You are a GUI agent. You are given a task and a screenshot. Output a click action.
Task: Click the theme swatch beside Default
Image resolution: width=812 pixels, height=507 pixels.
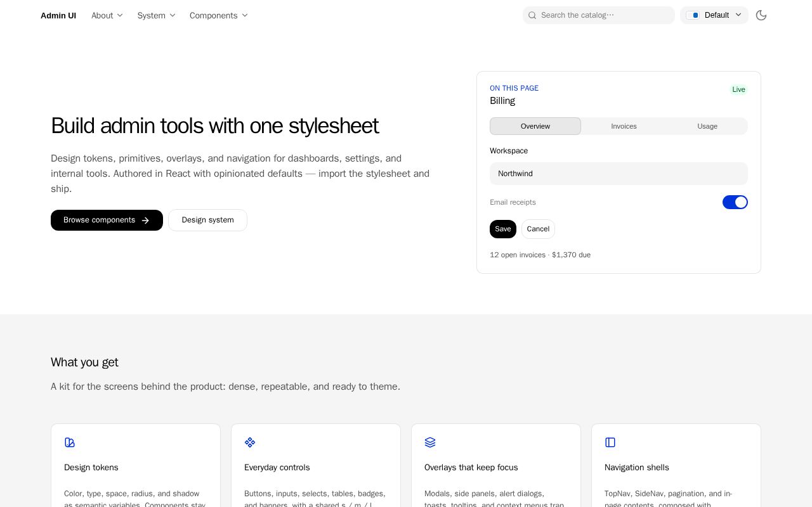(x=693, y=15)
